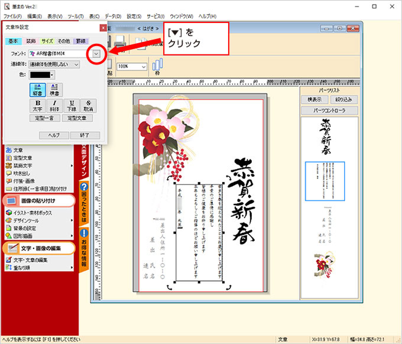This screenshot has height=344, width=402.
Task: Switch to the サイズ tab
Action: [47, 41]
